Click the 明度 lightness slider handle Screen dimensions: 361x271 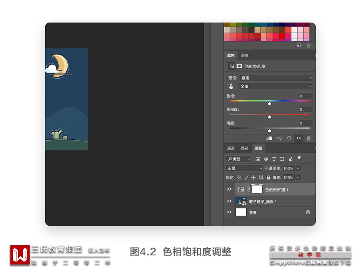pyautogui.click(x=270, y=130)
